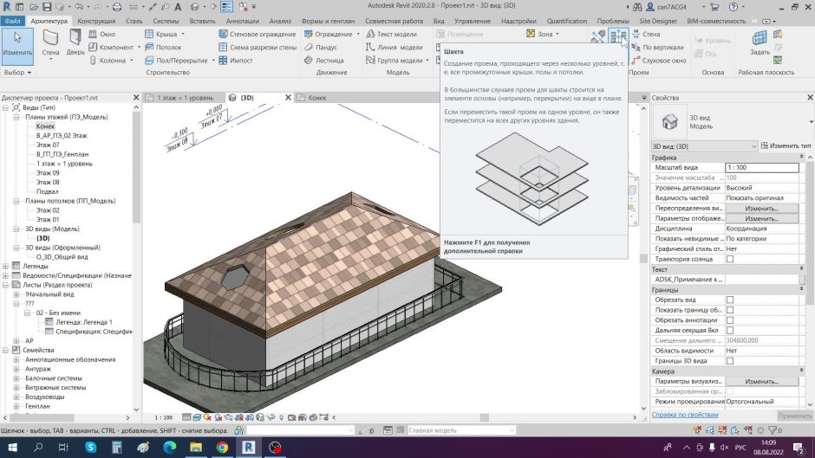The image size is (815, 458).
Task: Click the view scale 1 : 100 control
Action: click(163, 417)
